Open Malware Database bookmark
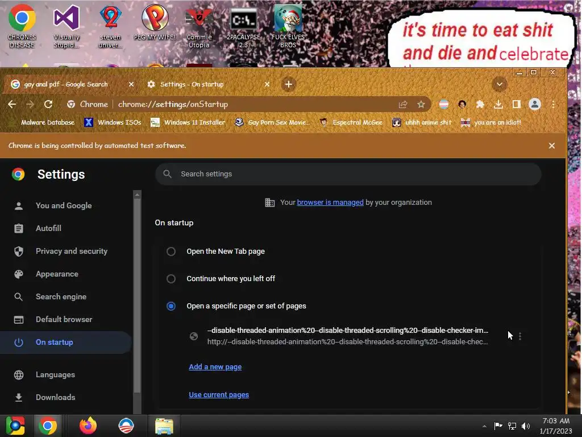 (x=43, y=122)
